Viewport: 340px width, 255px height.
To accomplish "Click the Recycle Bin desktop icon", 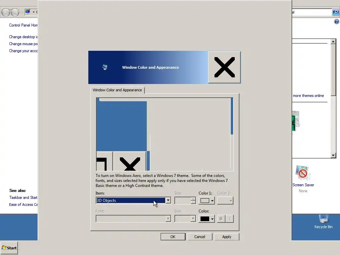I will coord(323,218).
